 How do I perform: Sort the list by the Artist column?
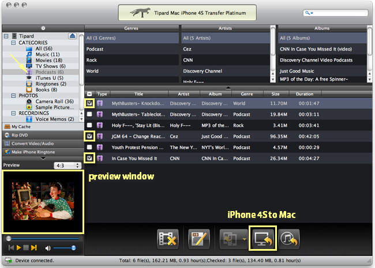pos(184,94)
